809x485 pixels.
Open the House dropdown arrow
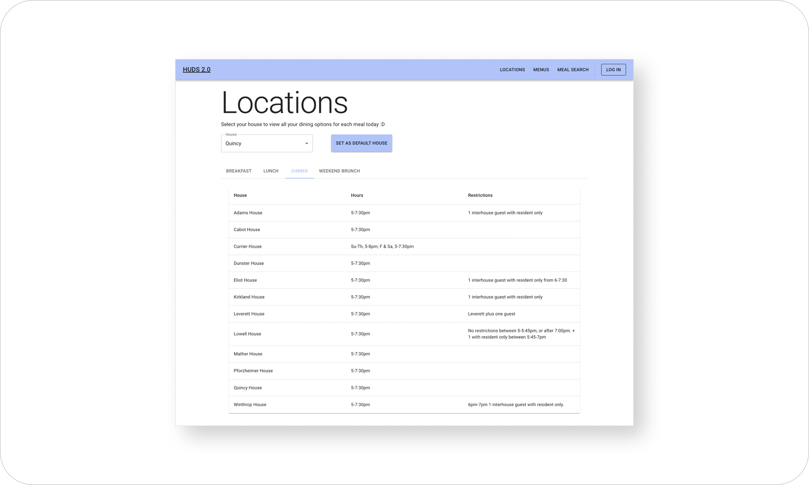click(306, 143)
